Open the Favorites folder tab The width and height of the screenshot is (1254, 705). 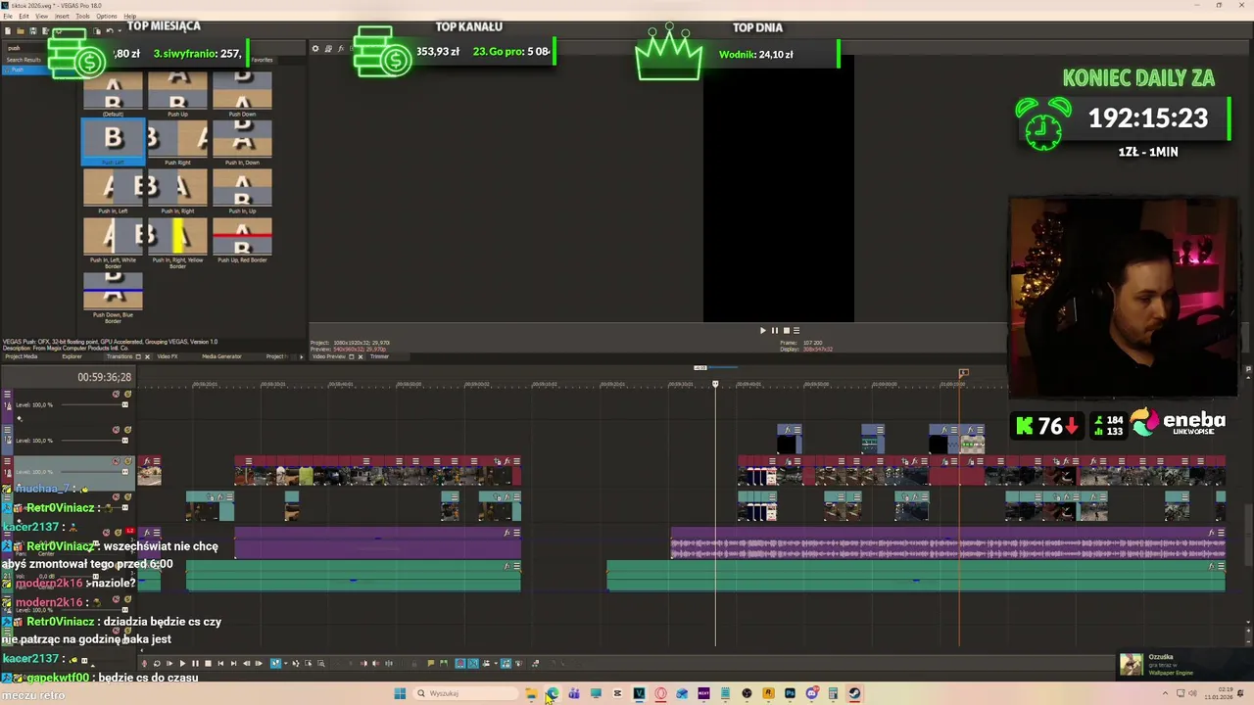262,60
